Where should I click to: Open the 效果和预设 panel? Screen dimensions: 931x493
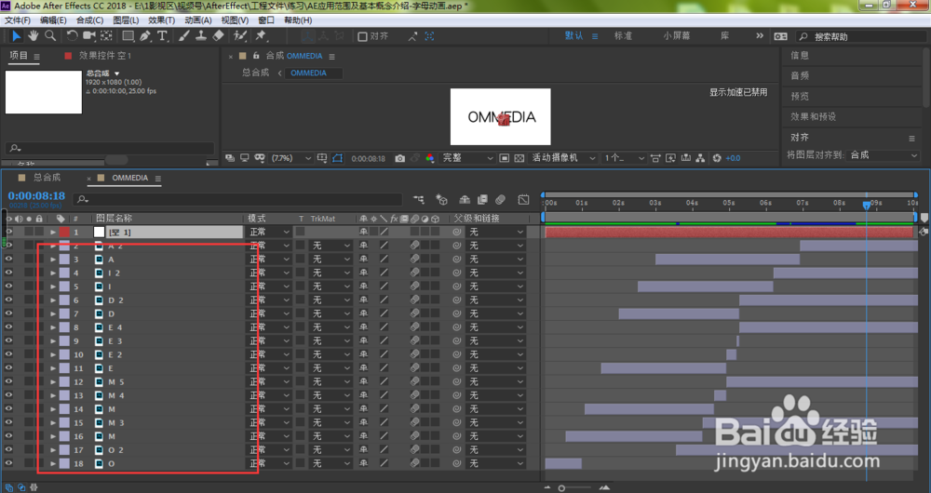[813, 117]
